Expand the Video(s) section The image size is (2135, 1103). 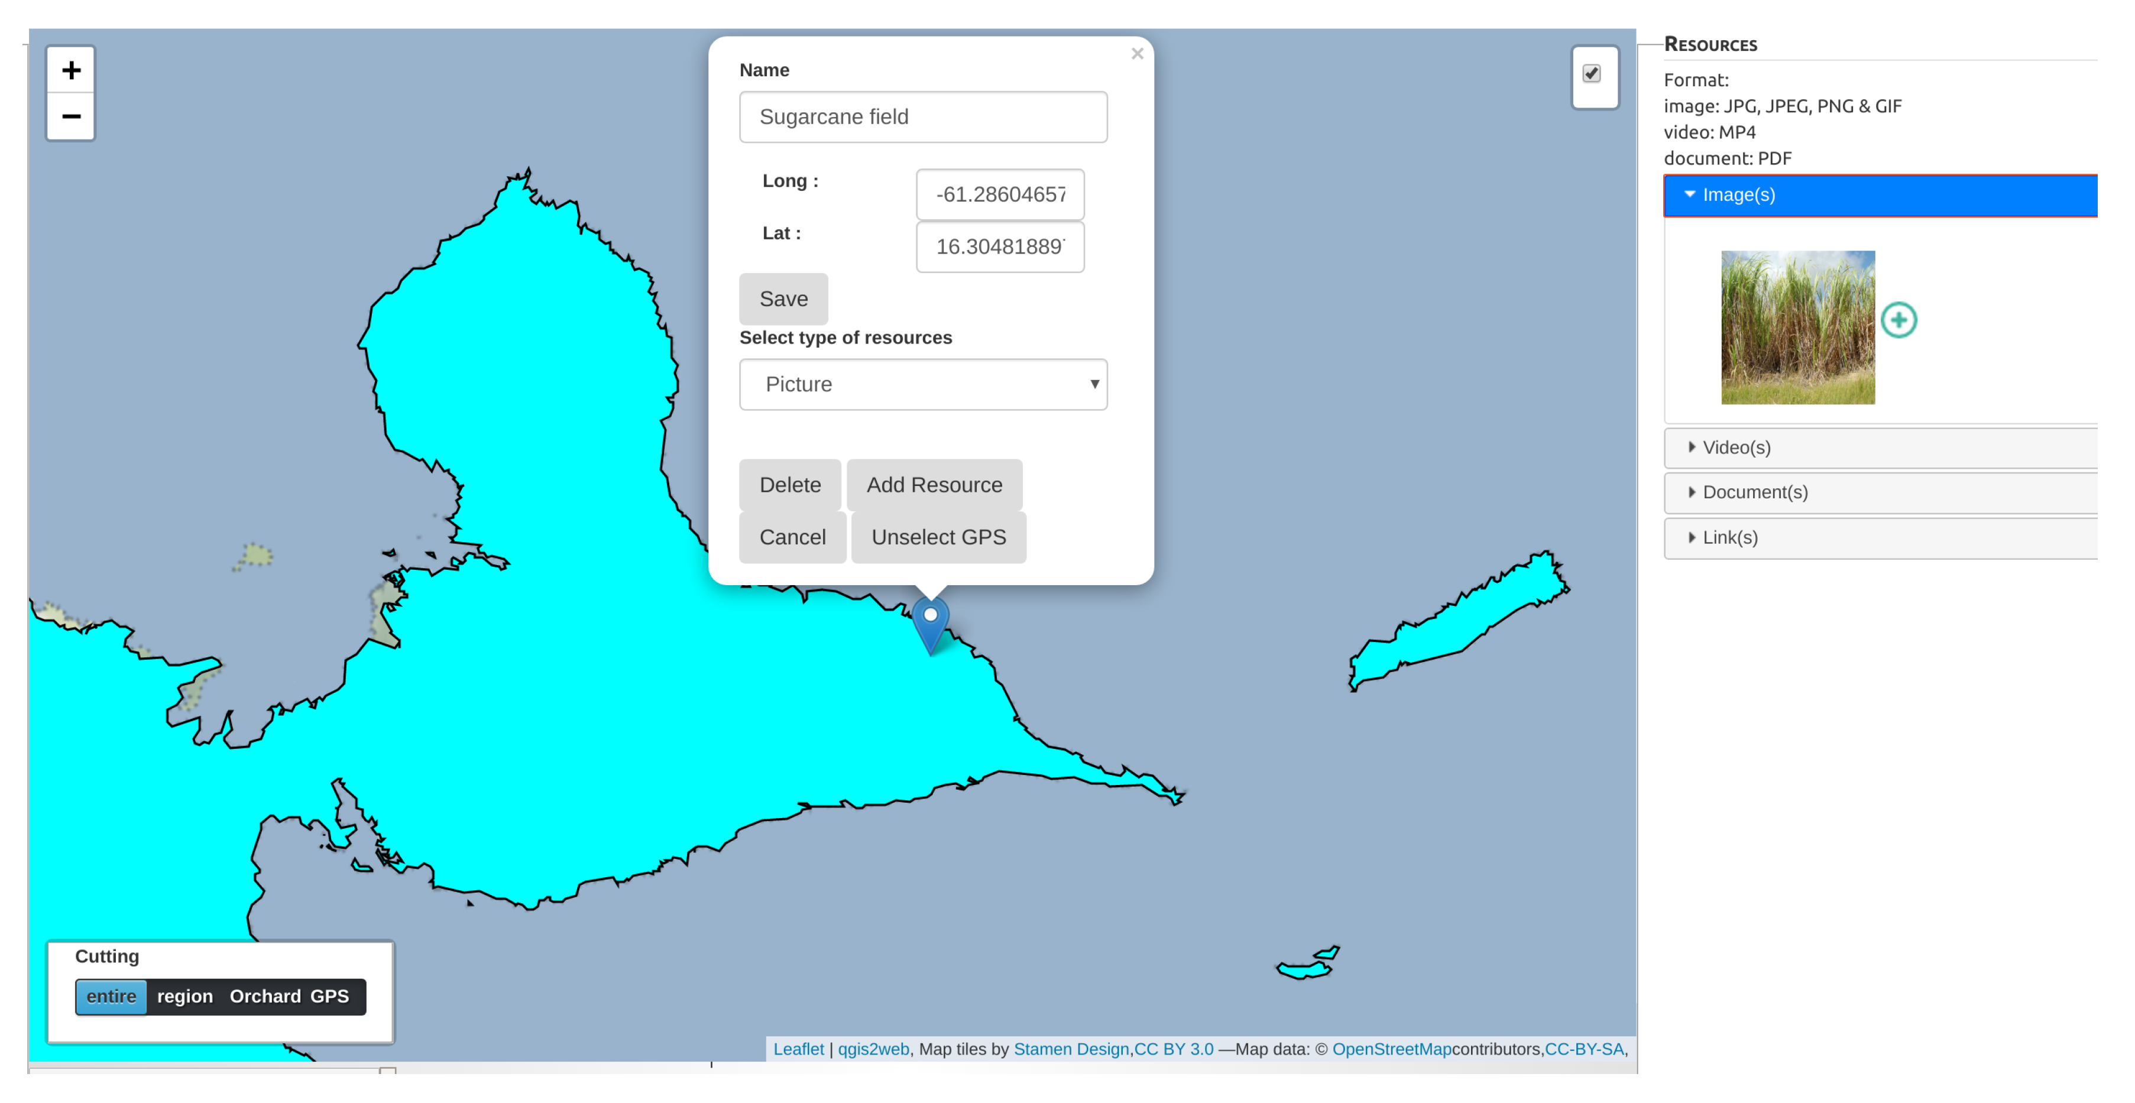pos(1880,448)
